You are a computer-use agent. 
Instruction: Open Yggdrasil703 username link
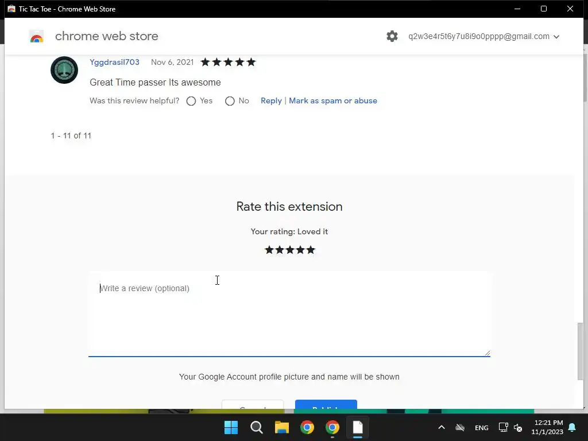pyautogui.click(x=114, y=62)
